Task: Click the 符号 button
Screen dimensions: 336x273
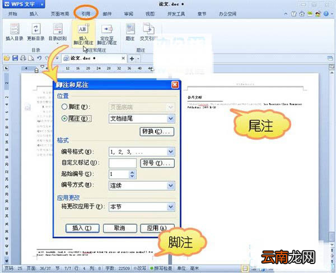Action: [157, 163]
